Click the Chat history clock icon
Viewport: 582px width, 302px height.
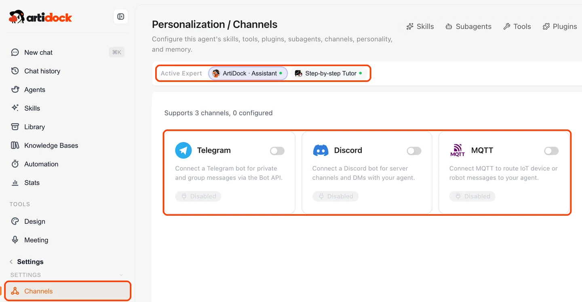pyautogui.click(x=15, y=71)
